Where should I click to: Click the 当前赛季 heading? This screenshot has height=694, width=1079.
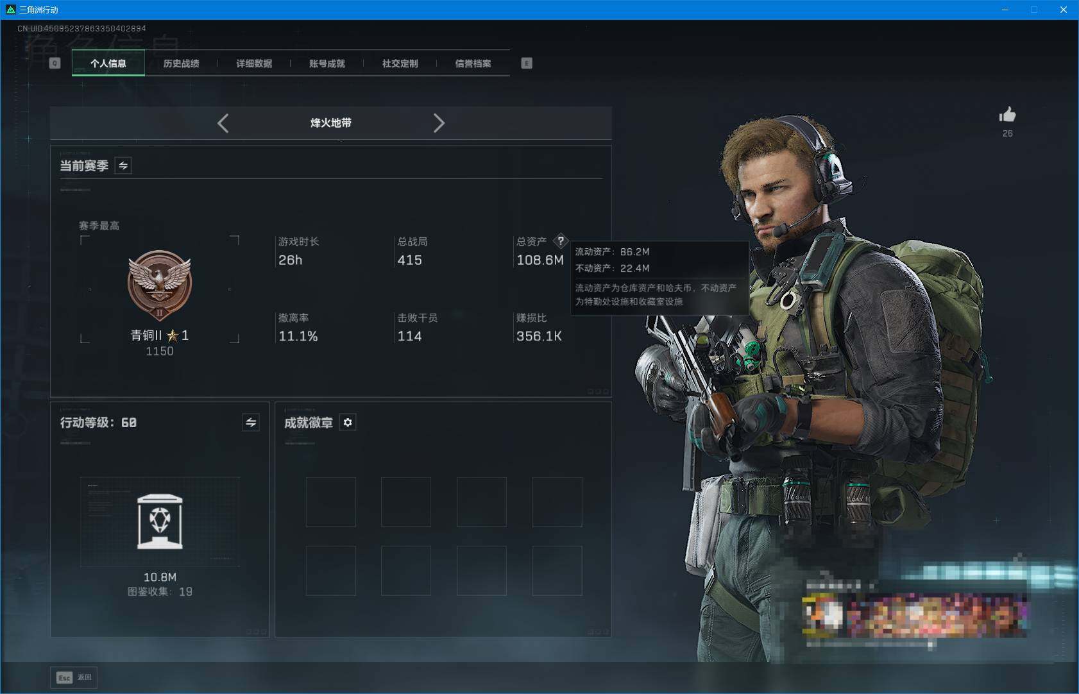pyautogui.click(x=84, y=165)
